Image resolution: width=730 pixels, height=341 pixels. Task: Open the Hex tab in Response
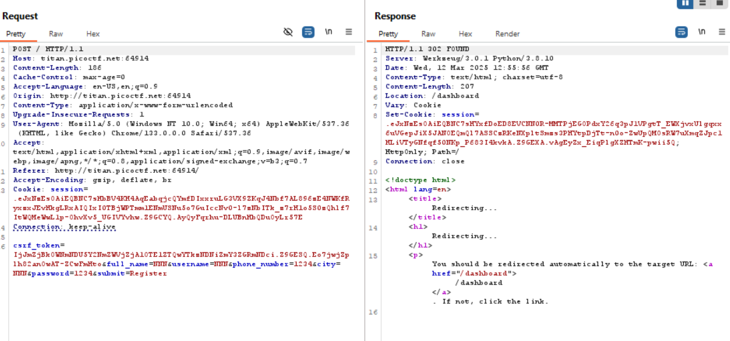(x=465, y=34)
